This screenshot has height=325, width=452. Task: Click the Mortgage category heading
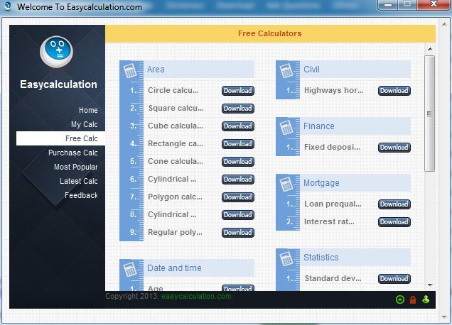point(321,183)
